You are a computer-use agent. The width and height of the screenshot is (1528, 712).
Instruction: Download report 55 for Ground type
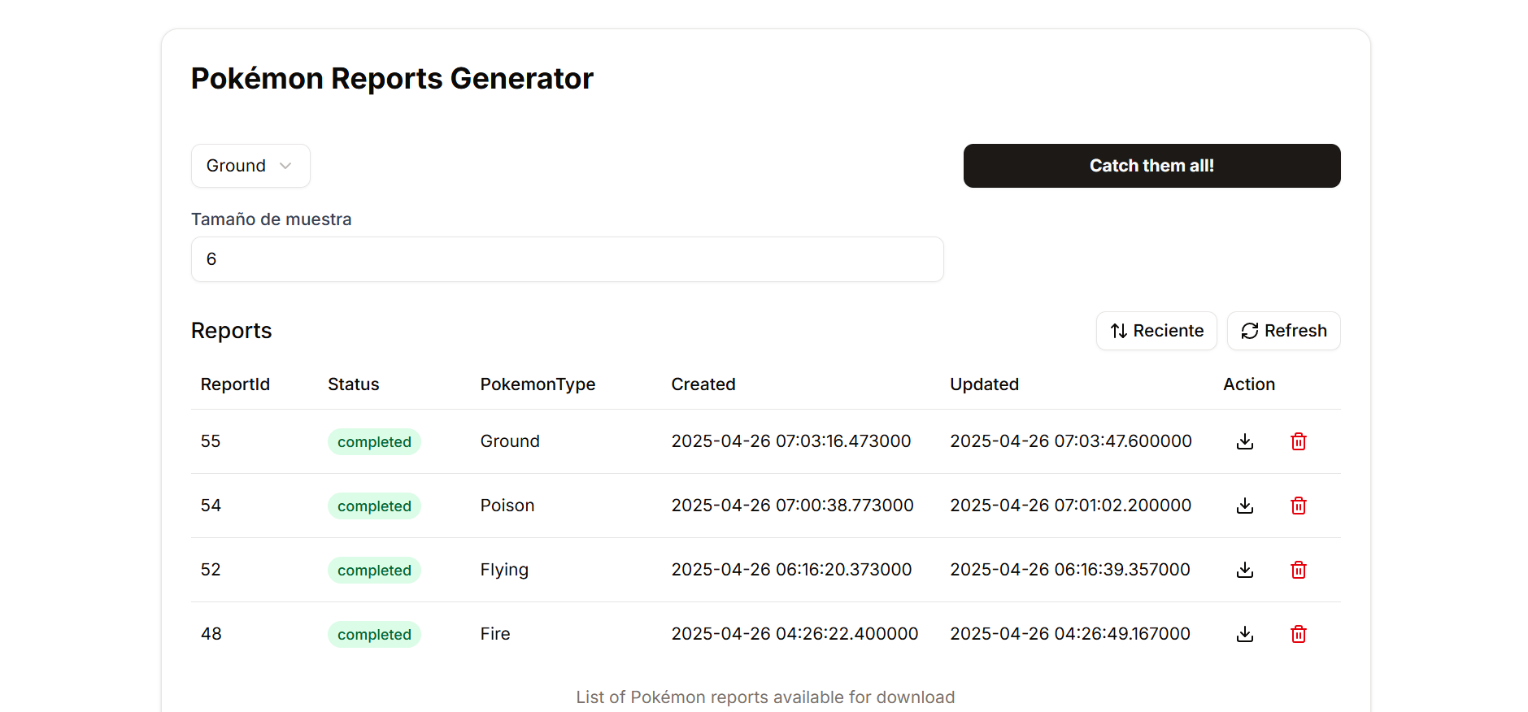point(1244,441)
